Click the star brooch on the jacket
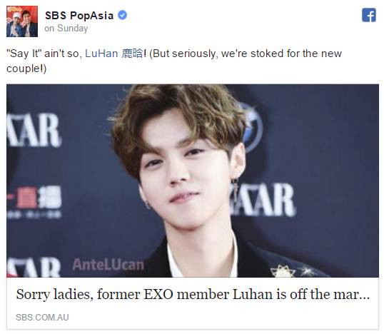 pyautogui.click(x=283, y=271)
